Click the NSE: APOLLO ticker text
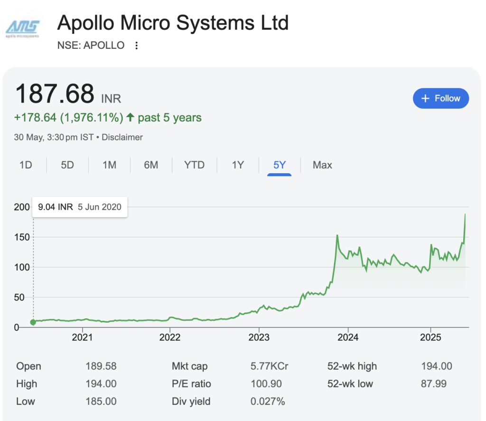The height and width of the screenshot is (421, 486). pyautogui.click(x=91, y=46)
